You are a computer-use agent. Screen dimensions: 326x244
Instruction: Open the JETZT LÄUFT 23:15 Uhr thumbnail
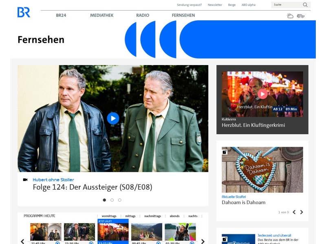[113, 232]
